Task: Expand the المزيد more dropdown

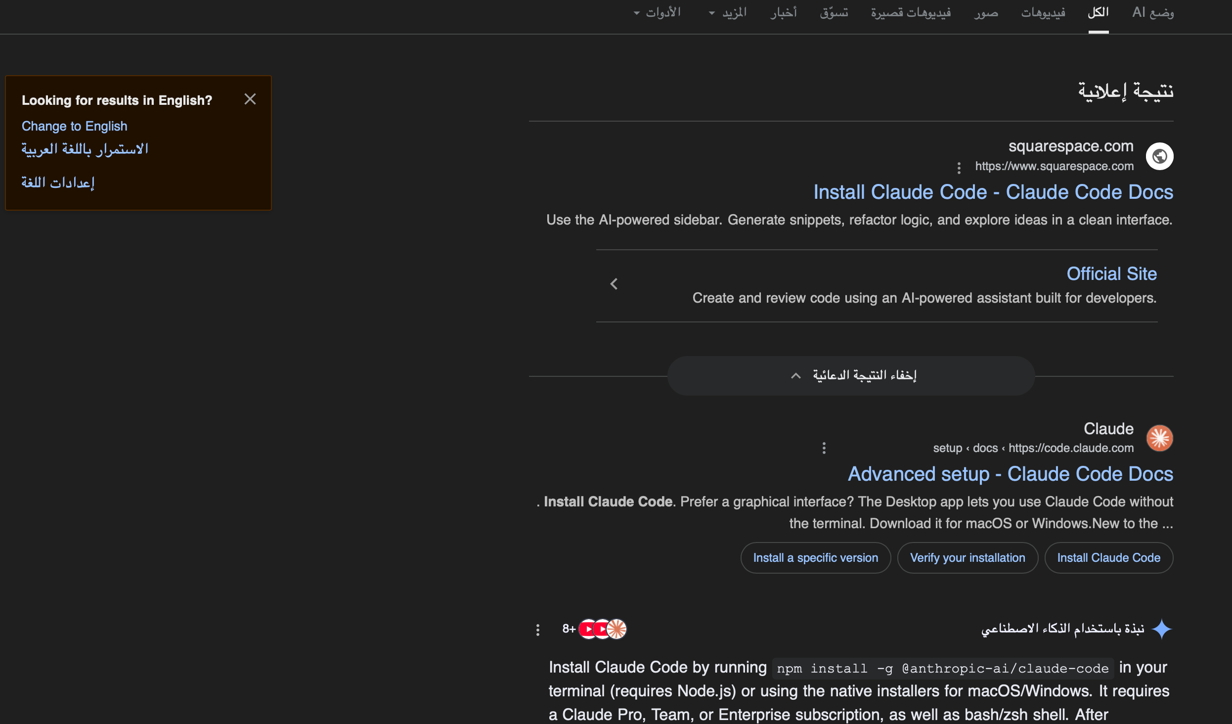Action: pyautogui.click(x=728, y=12)
